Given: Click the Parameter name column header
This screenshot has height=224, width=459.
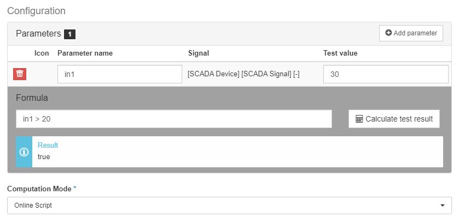Looking at the screenshot, I should pyautogui.click(x=85, y=53).
